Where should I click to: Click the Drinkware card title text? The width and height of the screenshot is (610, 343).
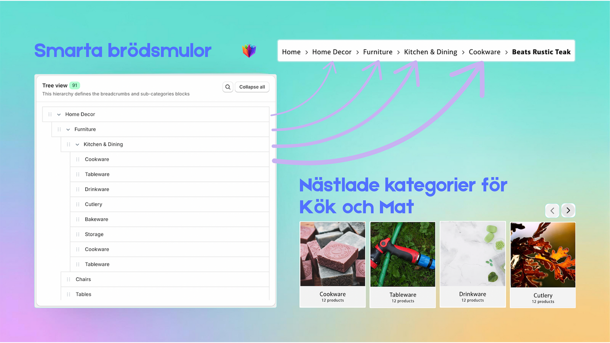(473, 294)
